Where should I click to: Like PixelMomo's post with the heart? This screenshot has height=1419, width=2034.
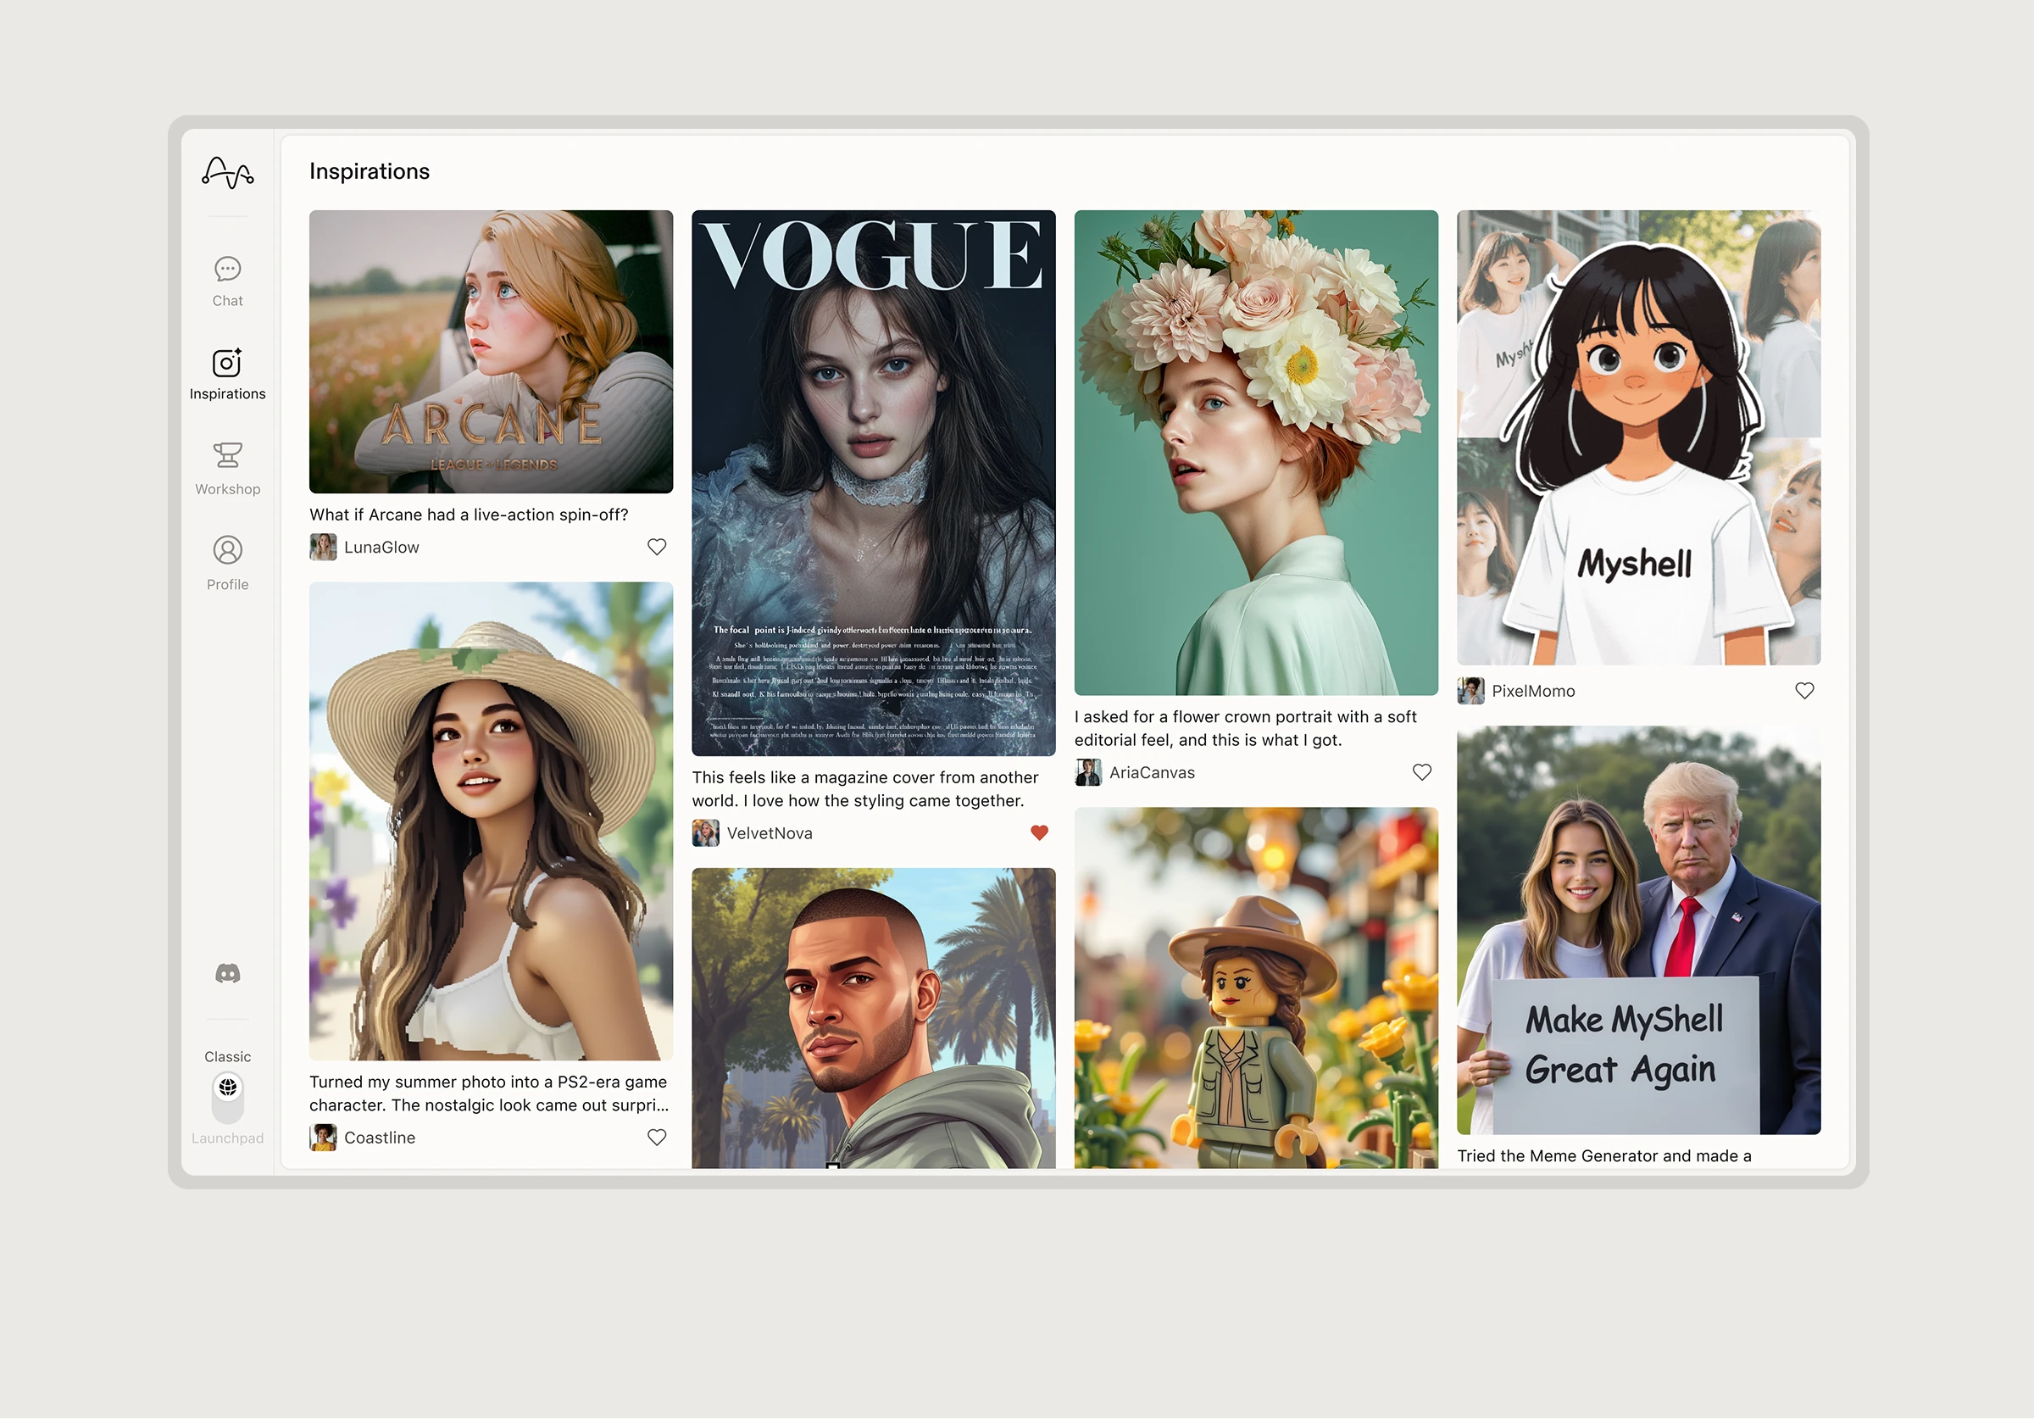(x=1804, y=691)
